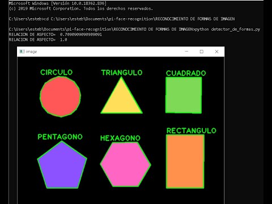This screenshot has height=204, width=272.
Task: Click the HEXAGONO label
Action: (120, 138)
